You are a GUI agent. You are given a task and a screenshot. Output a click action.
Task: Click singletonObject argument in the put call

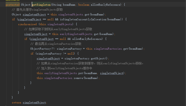112,73
